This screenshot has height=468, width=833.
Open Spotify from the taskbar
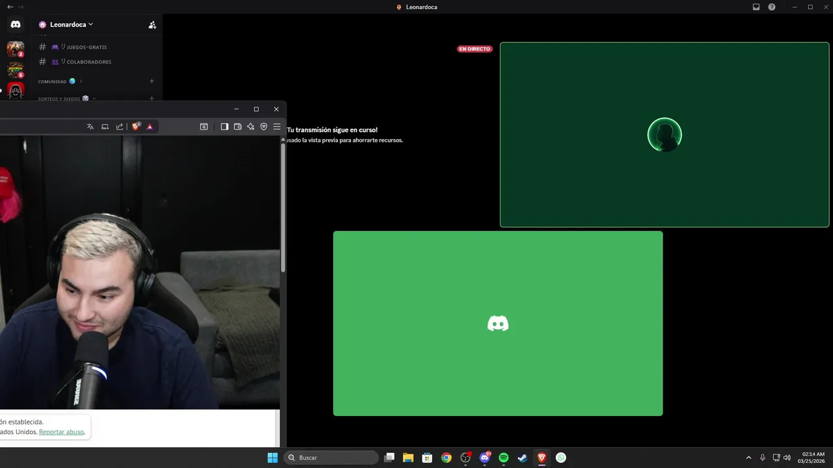tap(504, 458)
